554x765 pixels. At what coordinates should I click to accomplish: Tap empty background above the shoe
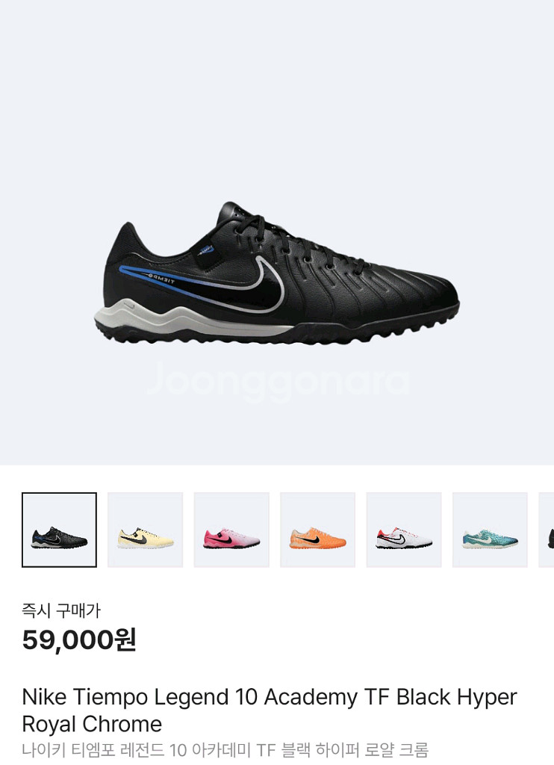point(276,98)
